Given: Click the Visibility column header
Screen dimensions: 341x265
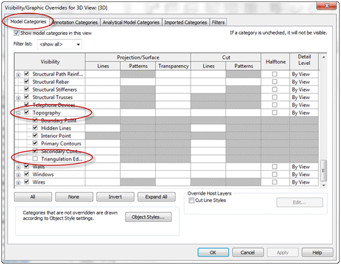Looking at the screenshot, I should 50,61.
